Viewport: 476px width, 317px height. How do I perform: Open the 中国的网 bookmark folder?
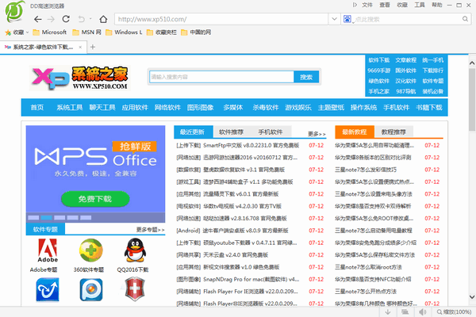tap(196, 32)
